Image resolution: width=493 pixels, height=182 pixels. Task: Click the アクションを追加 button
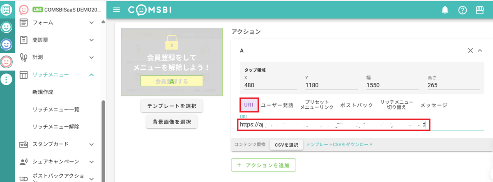click(263, 165)
